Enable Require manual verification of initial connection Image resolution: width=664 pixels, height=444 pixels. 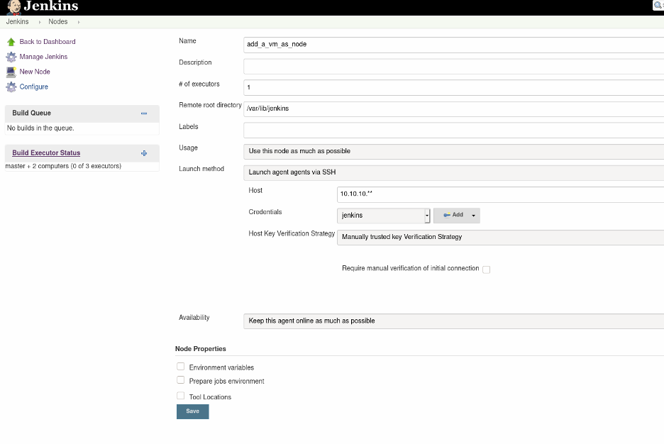486,269
